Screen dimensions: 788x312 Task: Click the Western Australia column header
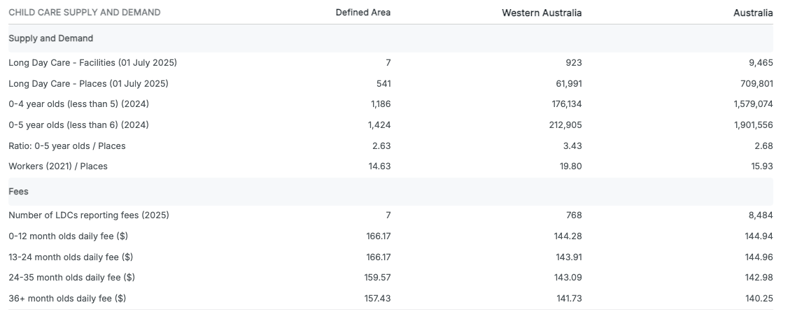point(542,13)
